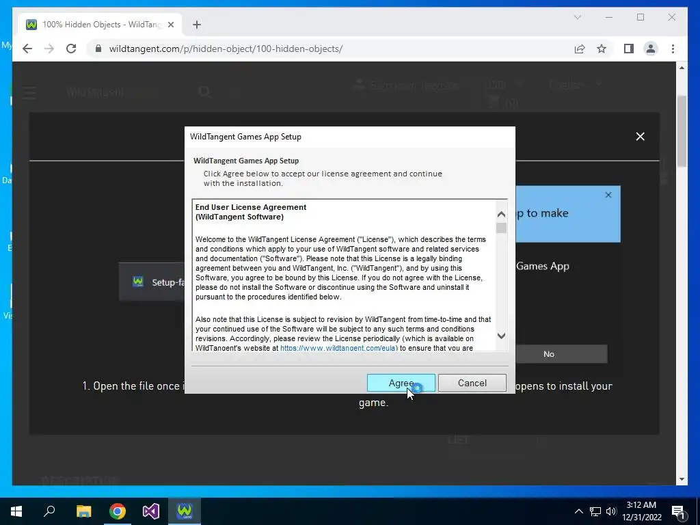Open Visual Studio from taskbar
Screen dimensions: 700x525
pos(151,511)
